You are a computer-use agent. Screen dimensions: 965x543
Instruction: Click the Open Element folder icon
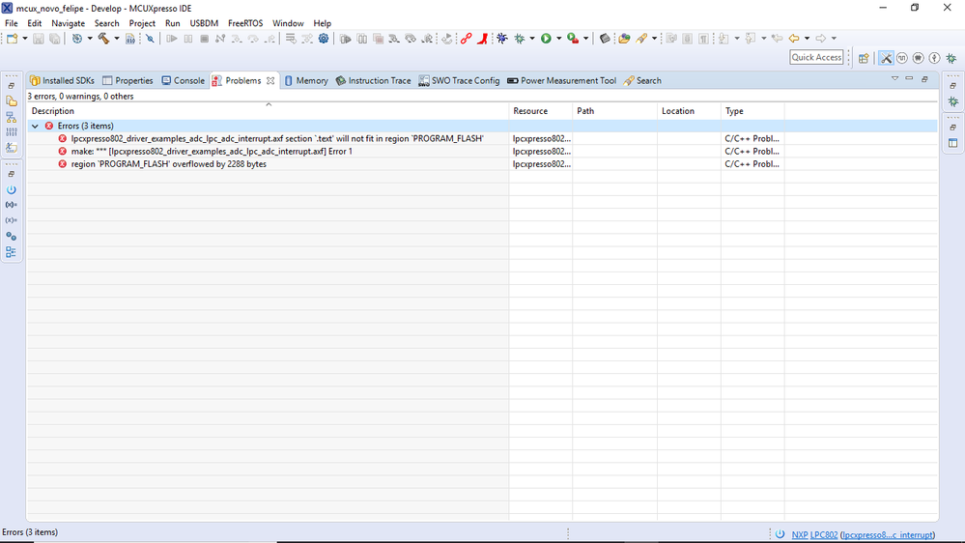click(x=624, y=39)
